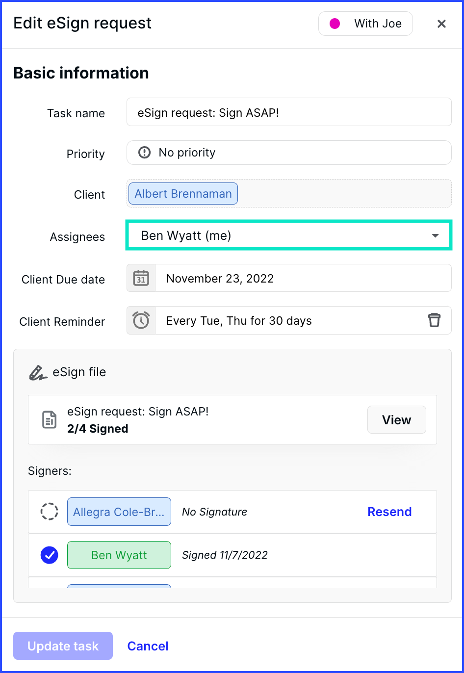Screen dimensions: 464x673
Task: Click the dashed circle for Allegra's unsigned status
Action: pyautogui.click(x=49, y=512)
